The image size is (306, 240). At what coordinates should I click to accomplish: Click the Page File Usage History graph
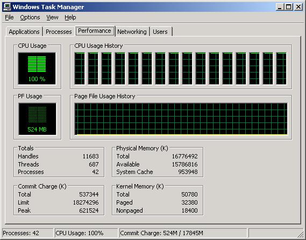[181, 119]
